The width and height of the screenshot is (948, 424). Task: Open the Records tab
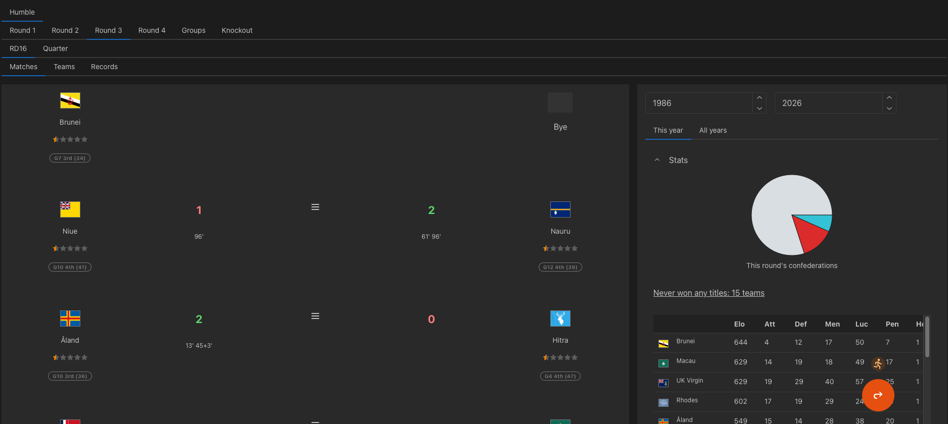(x=105, y=67)
